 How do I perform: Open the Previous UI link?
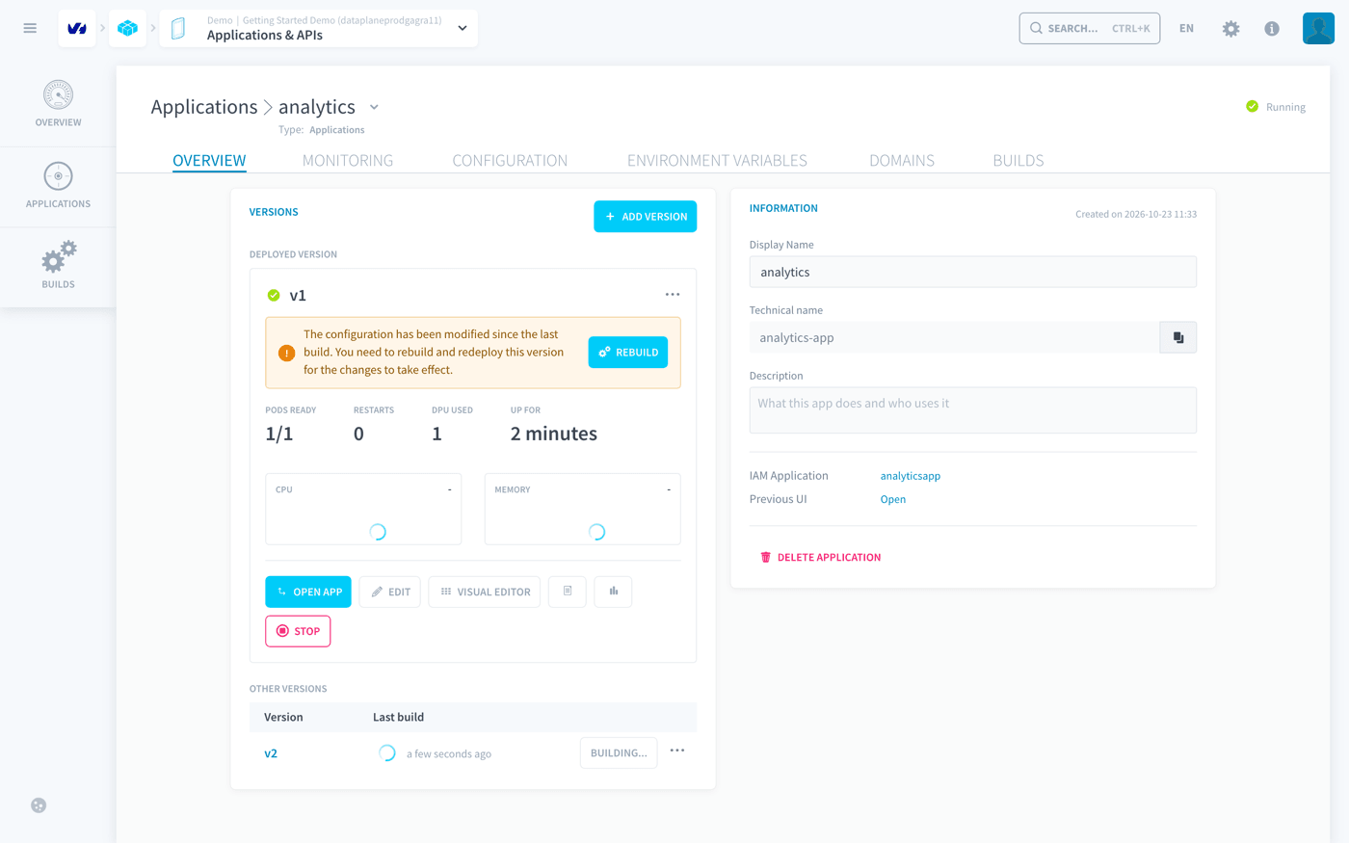pyautogui.click(x=893, y=499)
